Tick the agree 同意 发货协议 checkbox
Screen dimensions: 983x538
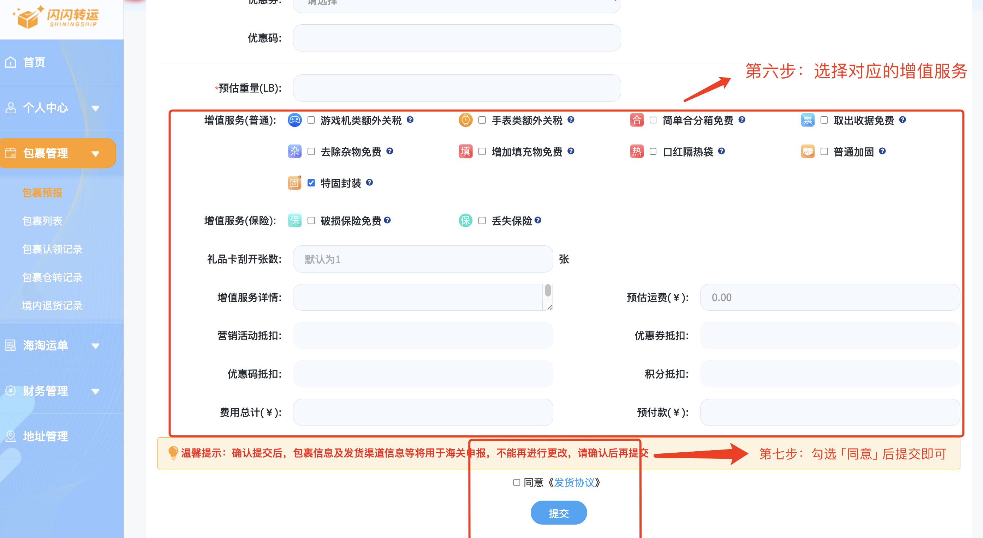coord(516,482)
